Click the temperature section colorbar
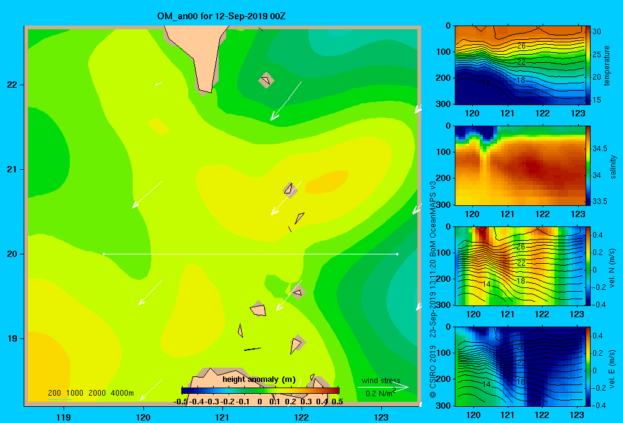623x423 pixels. click(x=588, y=65)
